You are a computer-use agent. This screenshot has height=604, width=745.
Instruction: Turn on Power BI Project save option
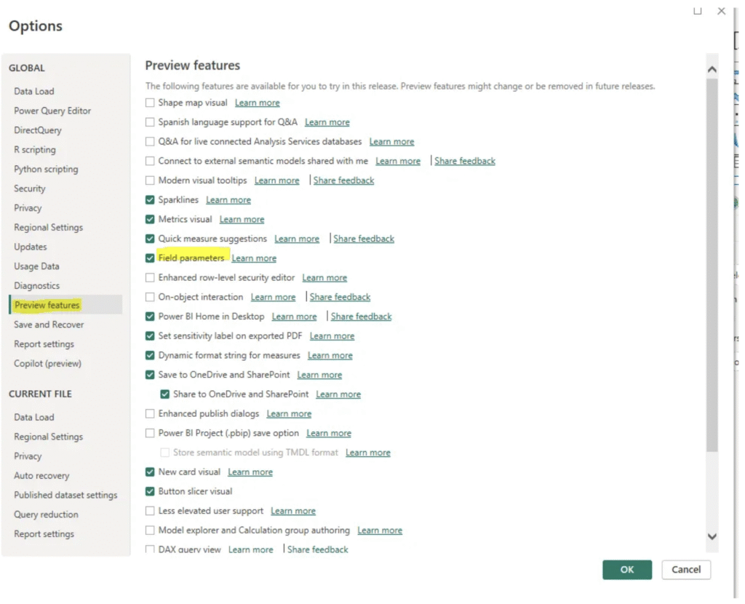point(150,433)
